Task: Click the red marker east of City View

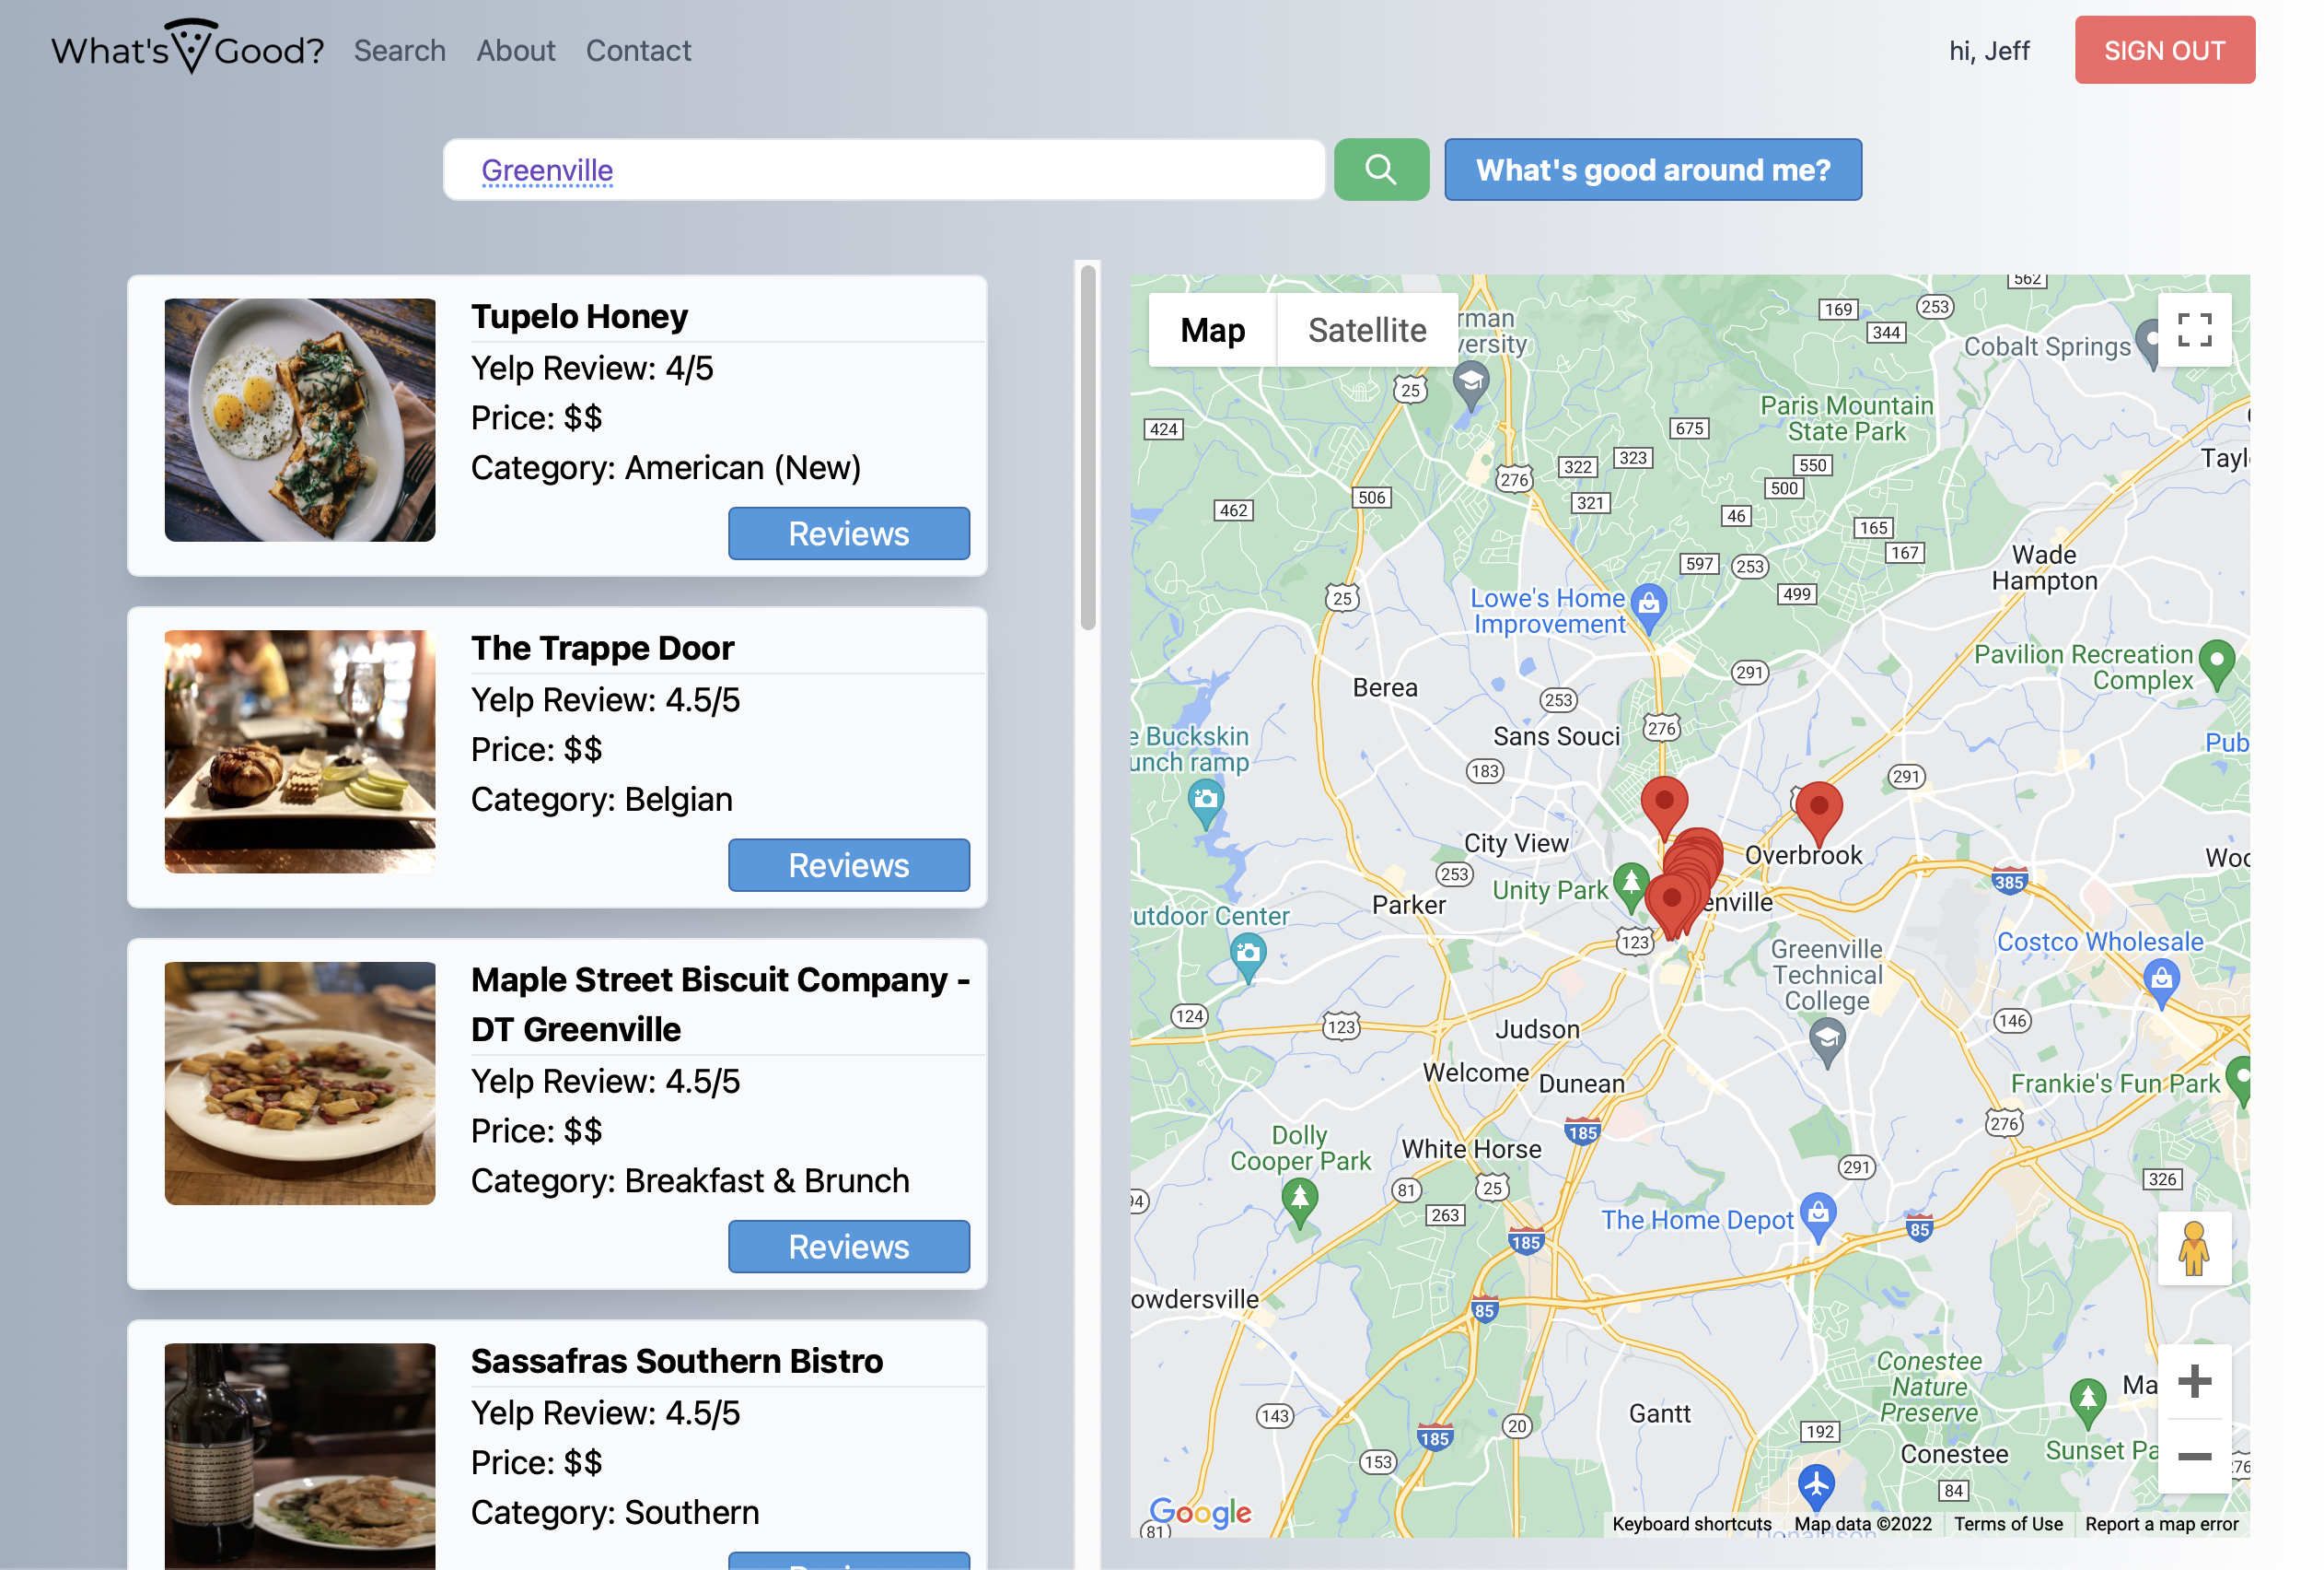Action: pyautogui.click(x=1664, y=807)
